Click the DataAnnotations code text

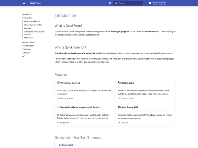coord(100,118)
